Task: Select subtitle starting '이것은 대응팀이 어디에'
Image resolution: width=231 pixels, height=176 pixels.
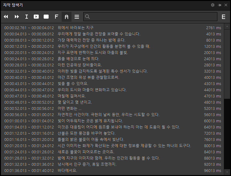Action: (119, 127)
